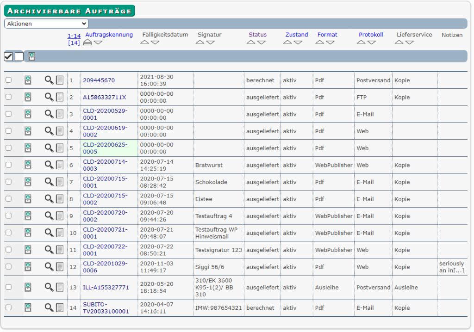The image size is (474, 332).
Task: Click document icon for order SUBITO-TV20033100001
Action: [x=60, y=307]
